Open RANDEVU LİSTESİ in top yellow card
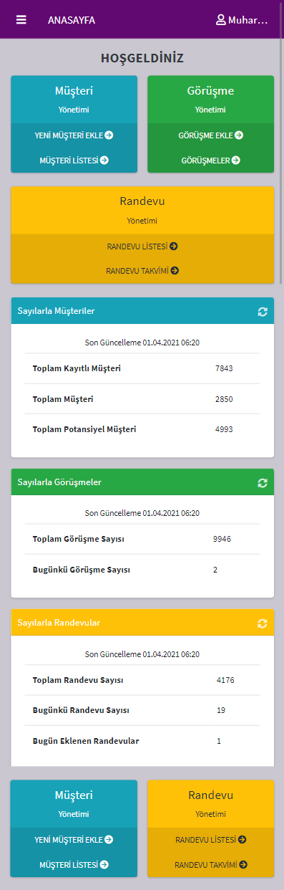This screenshot has height=890, width=284. pos(142,246)
